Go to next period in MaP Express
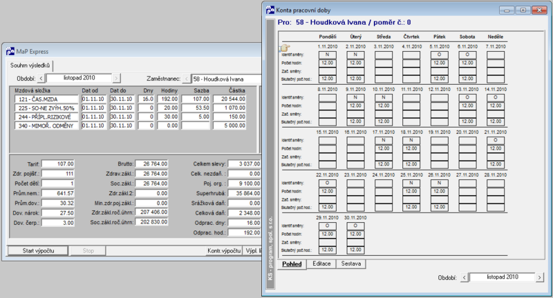 [116, 78]
